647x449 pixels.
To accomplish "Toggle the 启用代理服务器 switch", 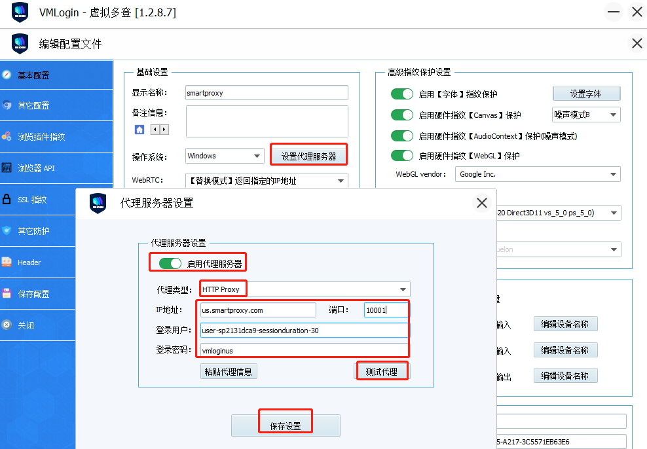I will pyautogui.click(x=170, y=264).
